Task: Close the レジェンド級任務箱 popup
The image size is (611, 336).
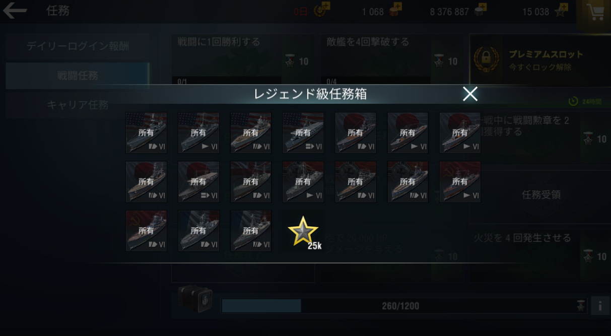Action: (x=470, y=94)
